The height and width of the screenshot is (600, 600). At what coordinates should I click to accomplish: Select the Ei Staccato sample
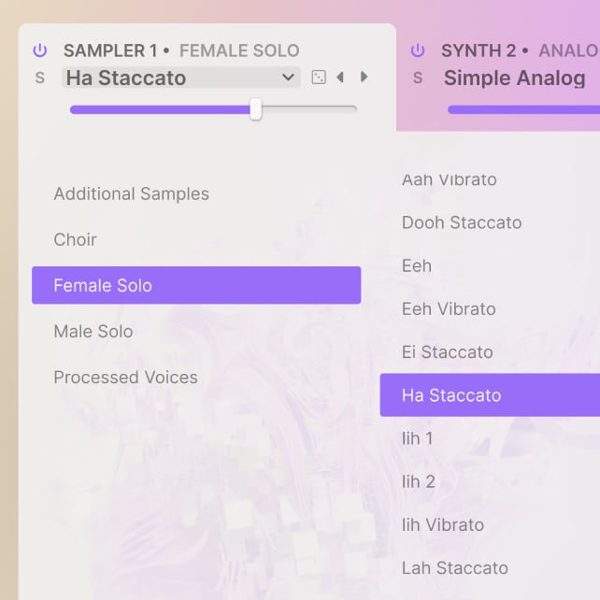(447, 352)
